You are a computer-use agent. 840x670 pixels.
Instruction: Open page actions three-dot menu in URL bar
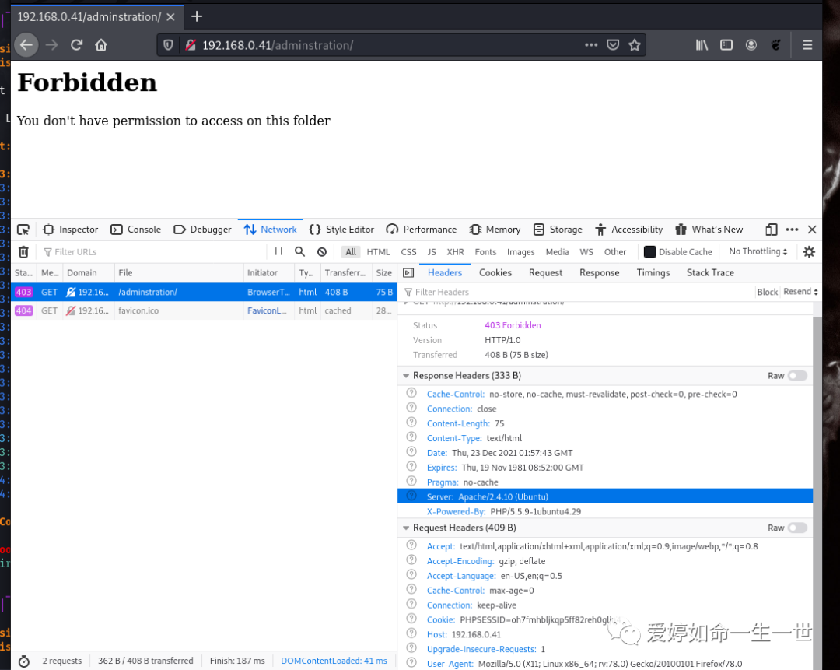tap(591, 45)
